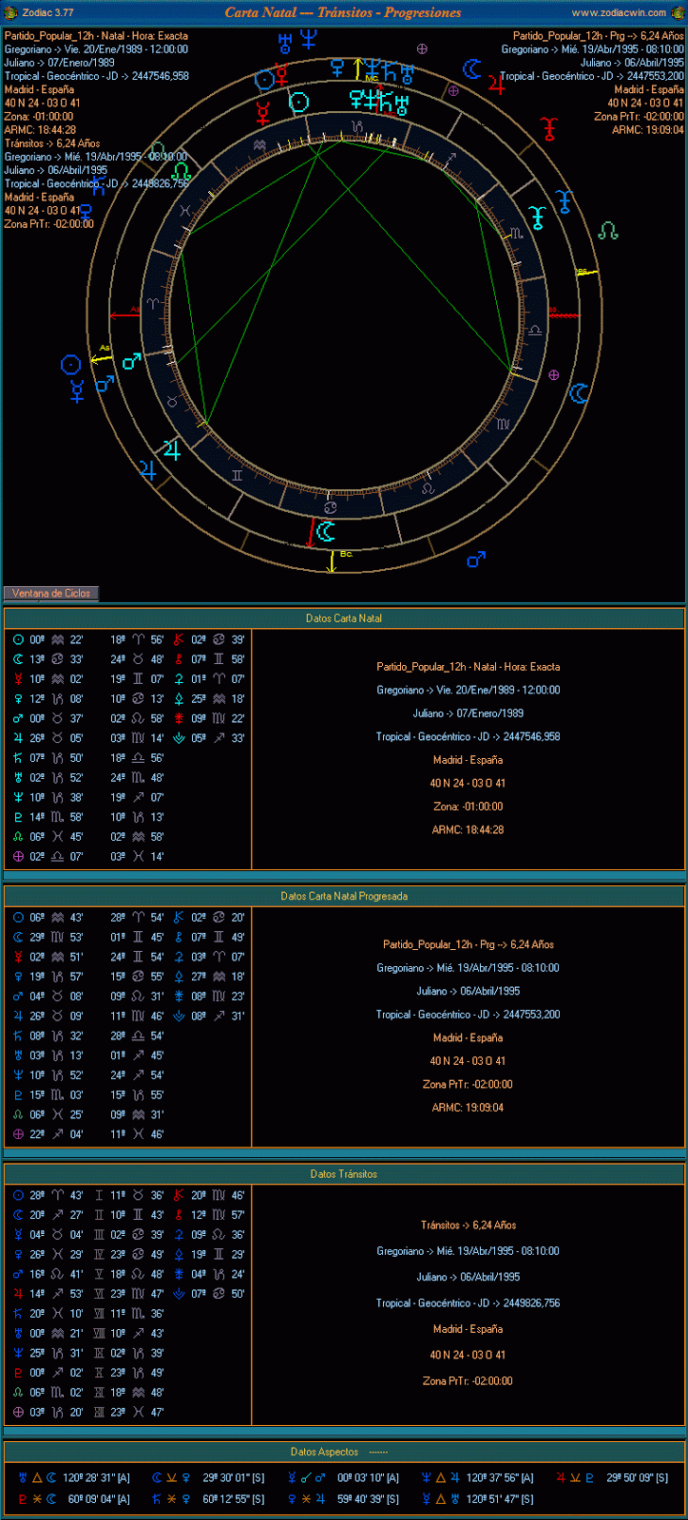Select the Datos Aspectos panel header

(344, 1452)
